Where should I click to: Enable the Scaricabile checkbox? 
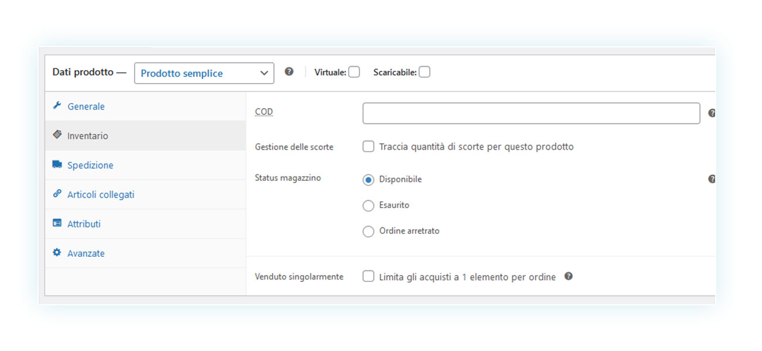424,72
